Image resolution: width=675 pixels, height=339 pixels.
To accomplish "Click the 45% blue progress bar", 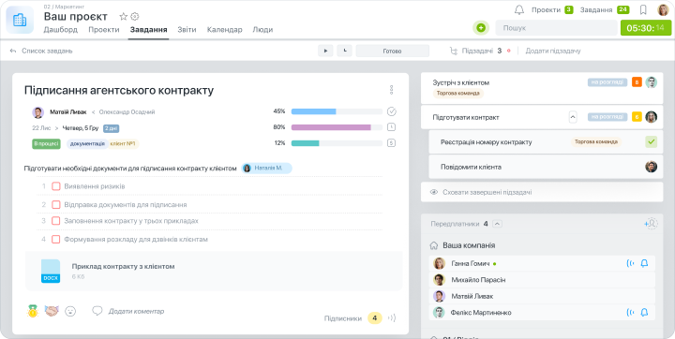I will click(337, 111).
